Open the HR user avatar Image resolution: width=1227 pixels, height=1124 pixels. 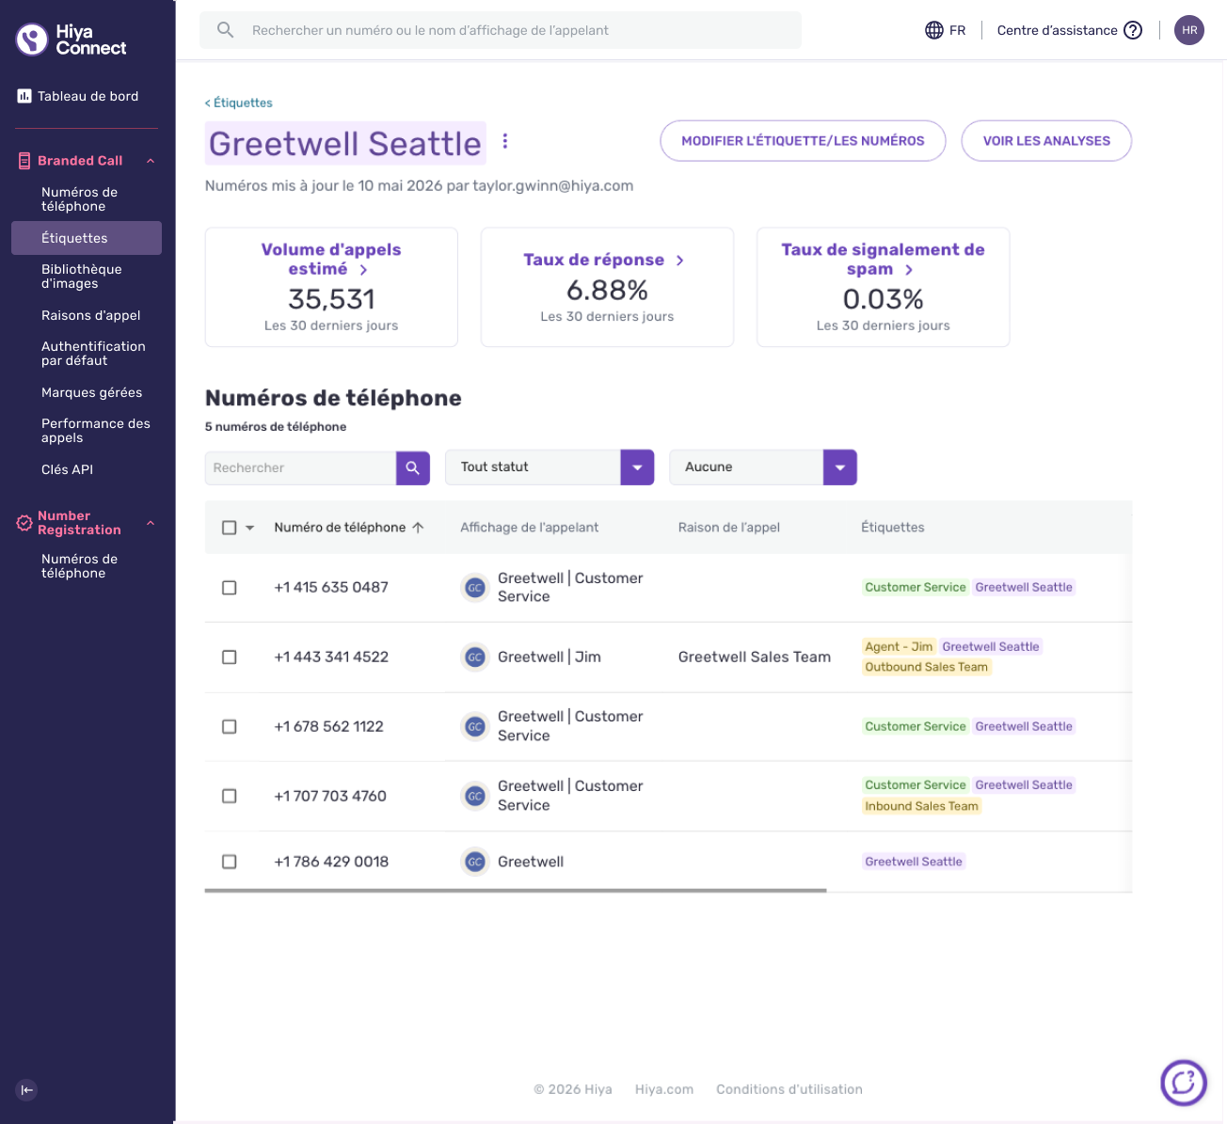point(1189,30)
